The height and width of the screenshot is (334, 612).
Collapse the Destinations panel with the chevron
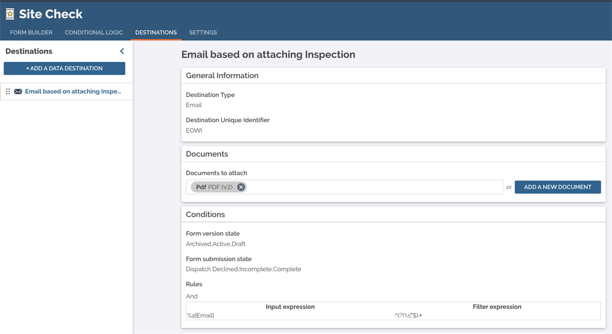click(x=122, y=51)
